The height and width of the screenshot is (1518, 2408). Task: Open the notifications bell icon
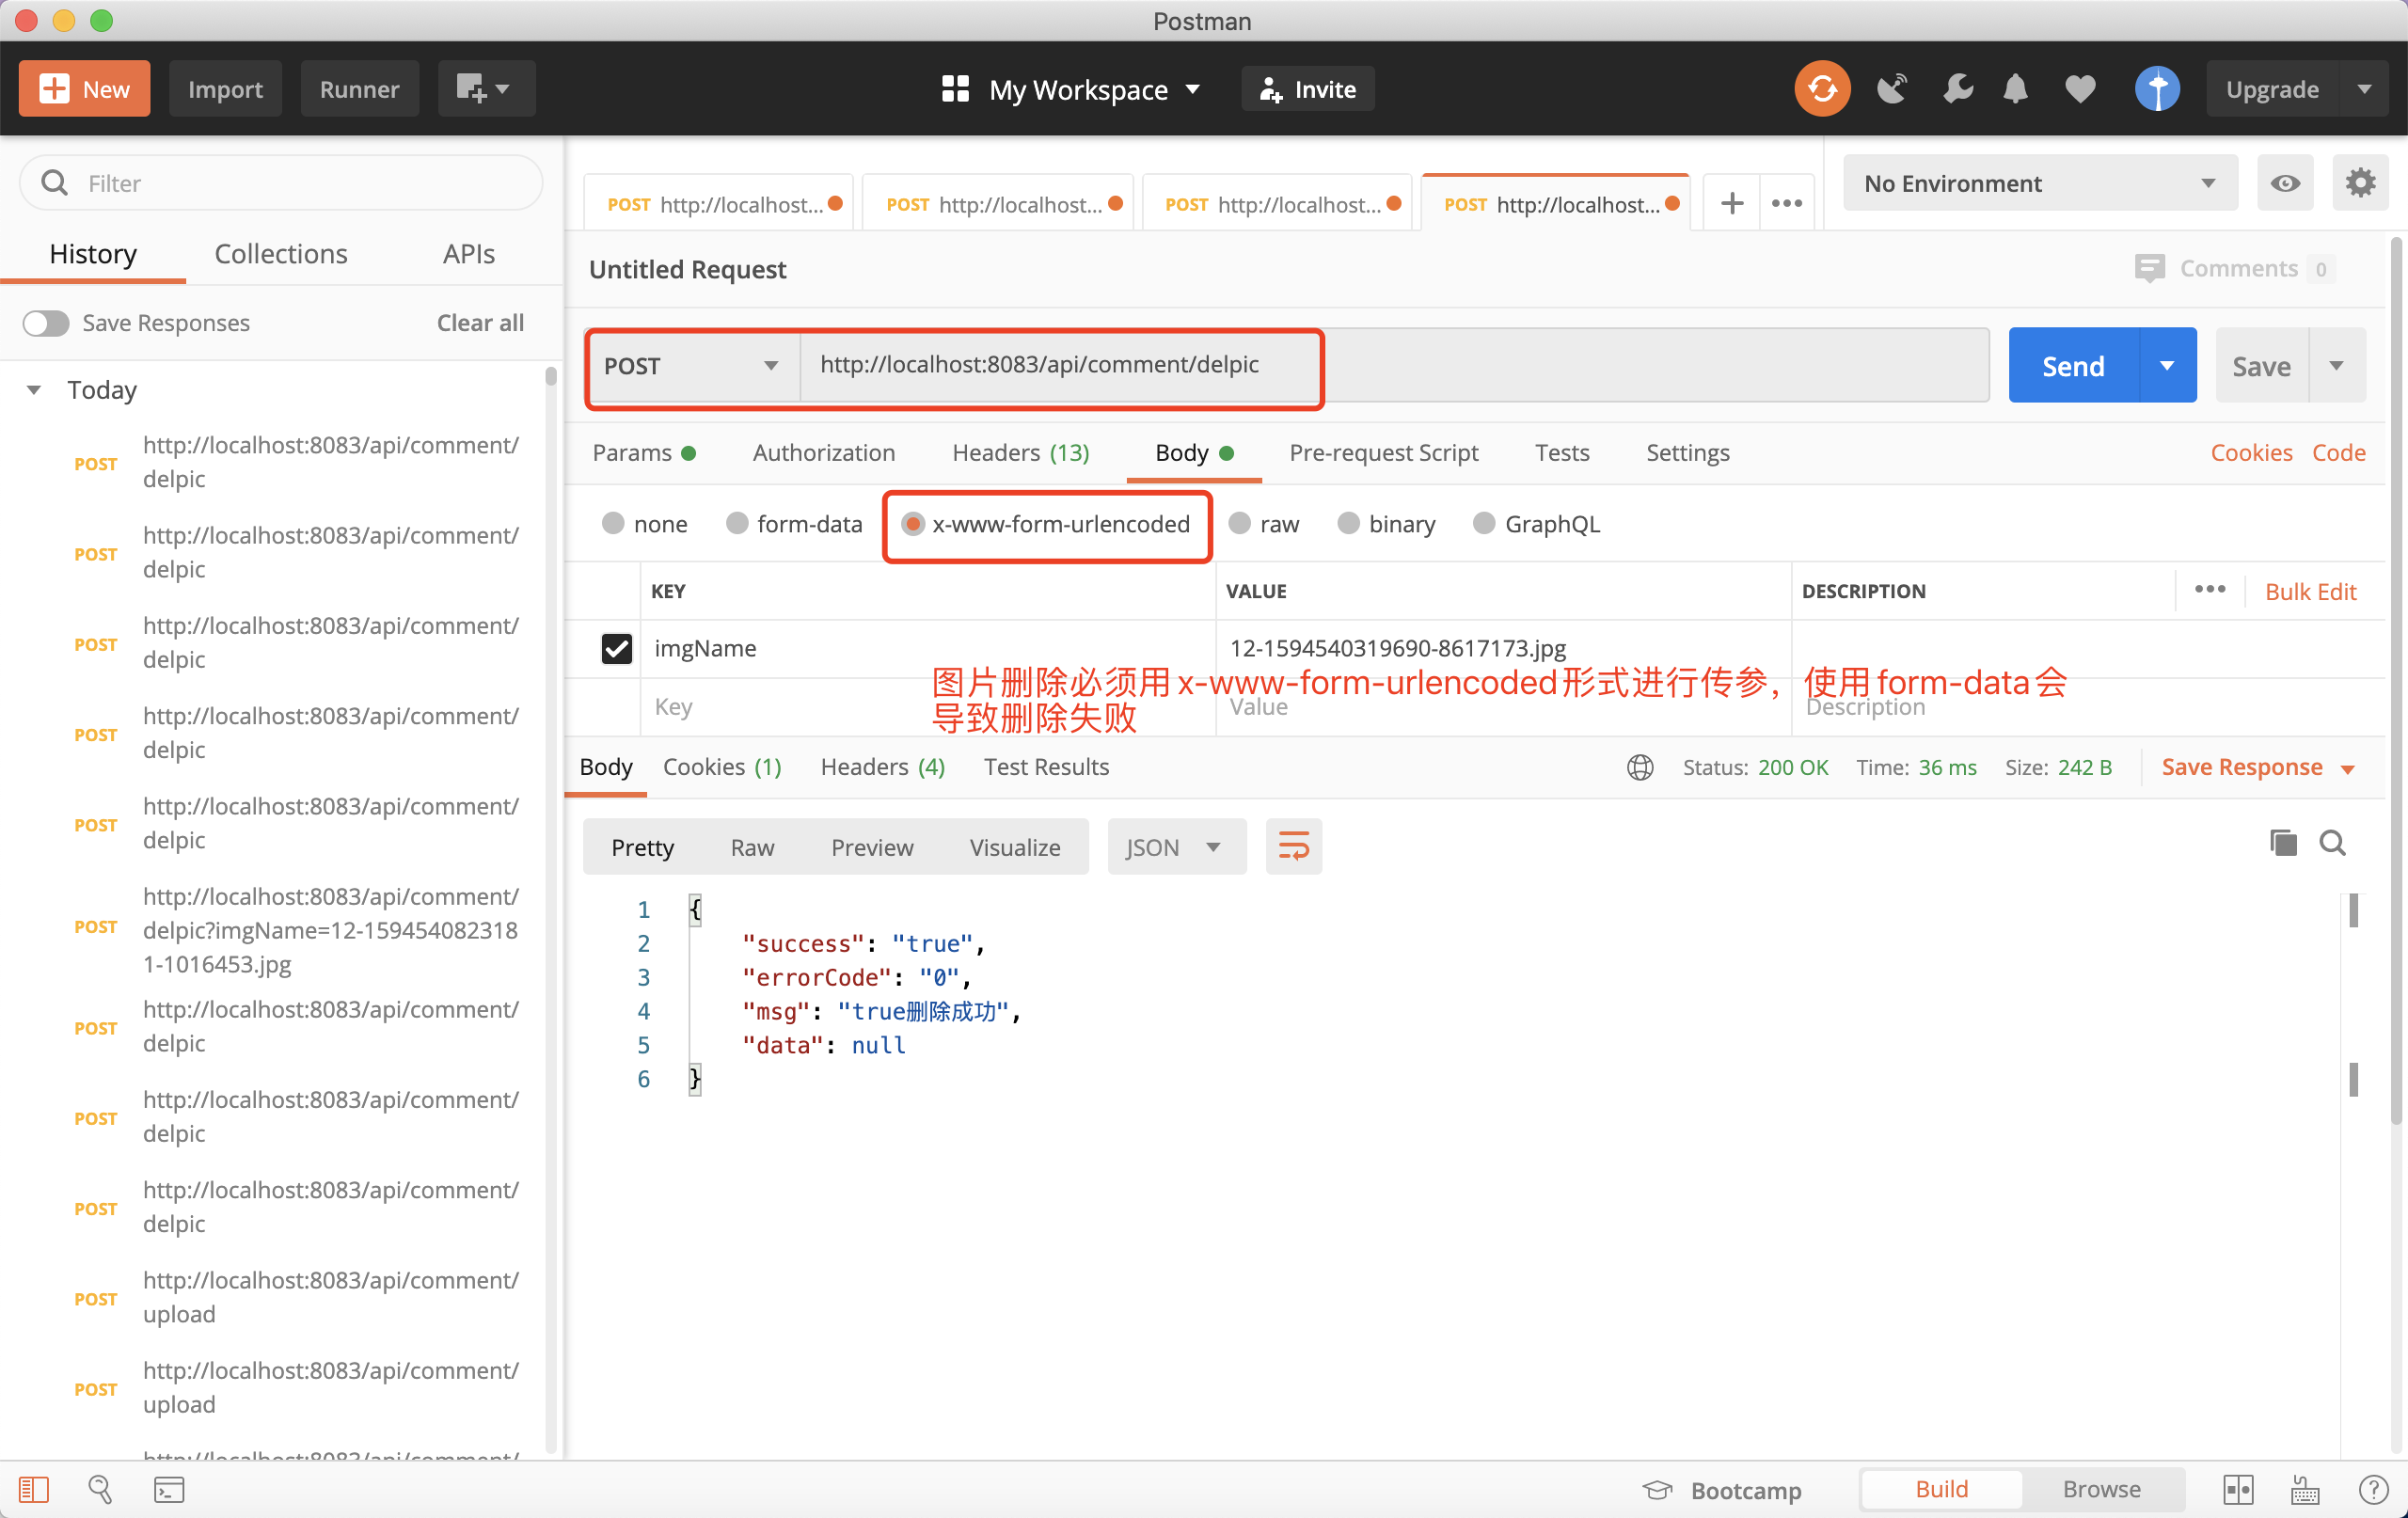click(x=2016, y=89)
